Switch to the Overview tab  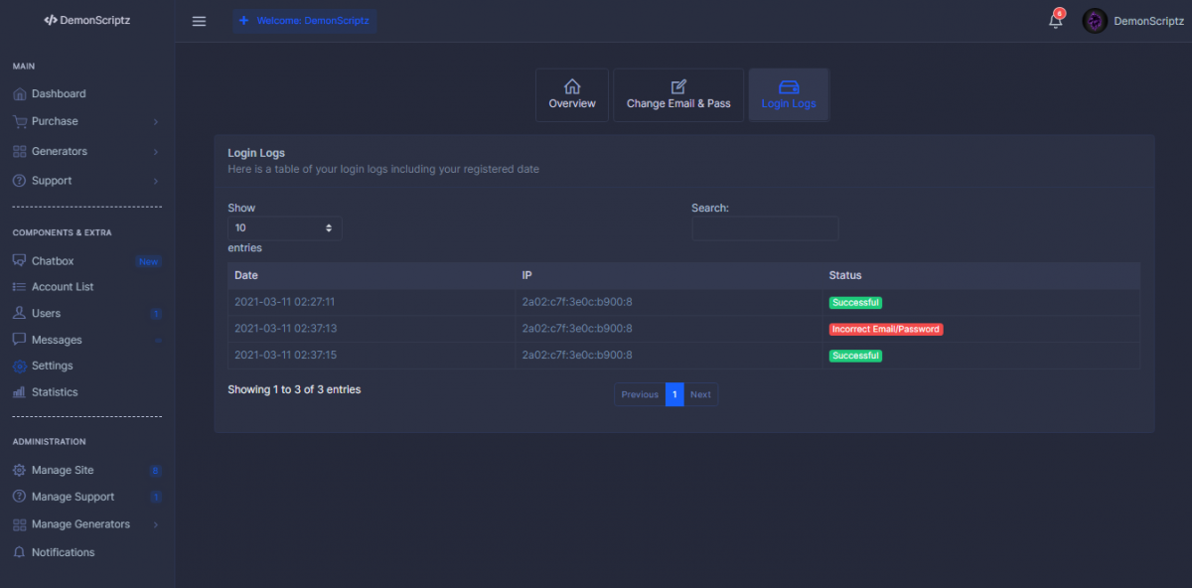tap(572, 95)
